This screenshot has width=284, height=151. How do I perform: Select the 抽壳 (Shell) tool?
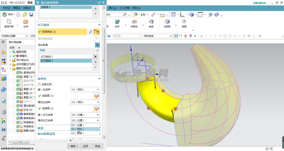pos(151,22)
